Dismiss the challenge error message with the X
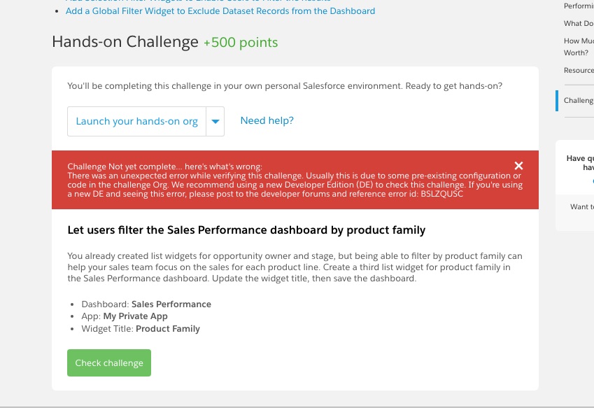This screenshot has height=408, width=594. tap(518, 166)
